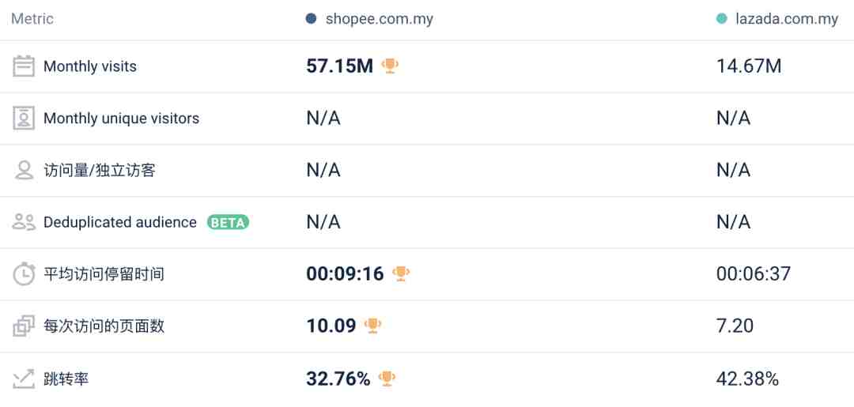Click the Monthly visits label
Screen dimensions: 854x407
(x=90, y=66)
